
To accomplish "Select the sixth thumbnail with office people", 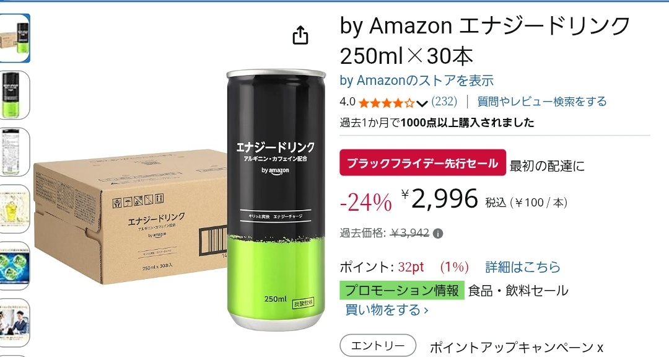I will (14, 322).
